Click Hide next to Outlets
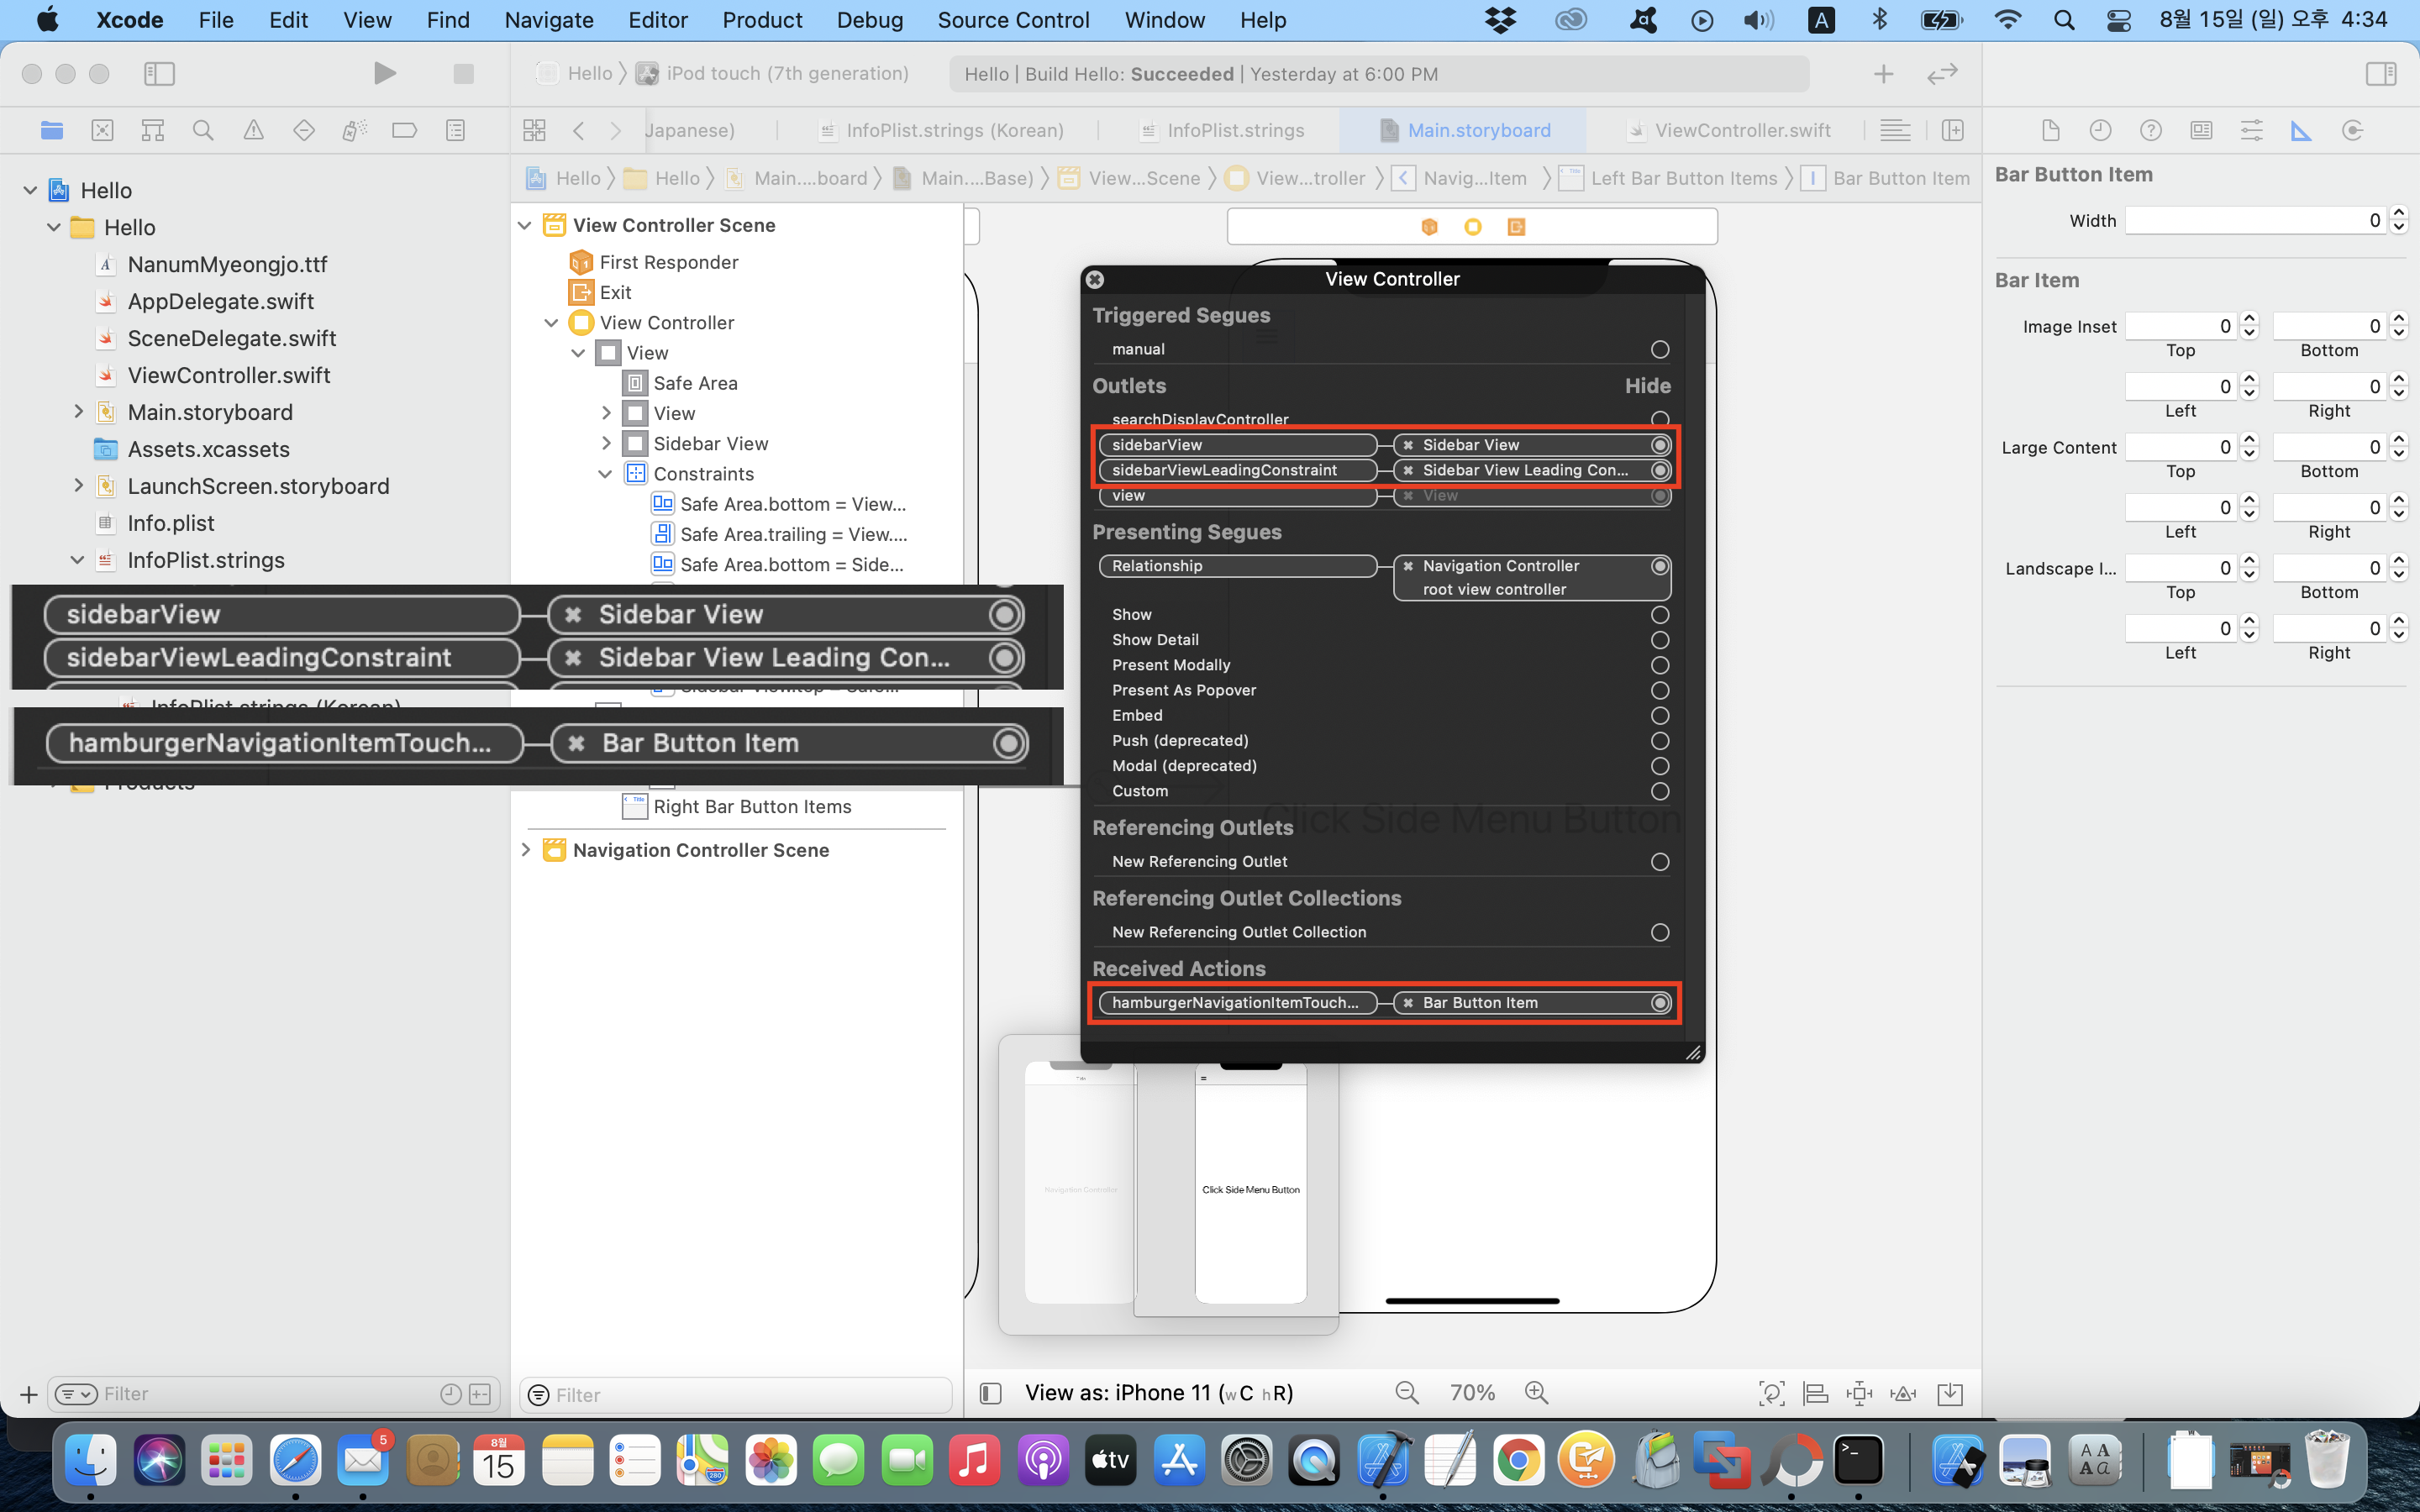This screenshot has width=2420, height=1512. (1647, 386)
